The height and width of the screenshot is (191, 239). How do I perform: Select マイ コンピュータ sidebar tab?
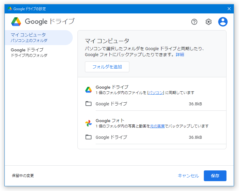(x=39, y=38)
